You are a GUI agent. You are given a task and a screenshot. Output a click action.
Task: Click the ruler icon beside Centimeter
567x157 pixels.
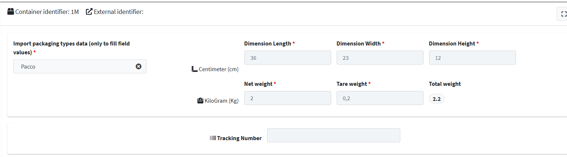pyautogui.click(x=195, y=69)
